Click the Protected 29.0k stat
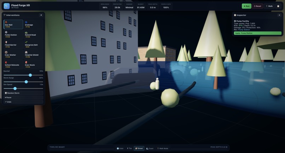Screen dimensions: 285x153 tap(117, 6)
